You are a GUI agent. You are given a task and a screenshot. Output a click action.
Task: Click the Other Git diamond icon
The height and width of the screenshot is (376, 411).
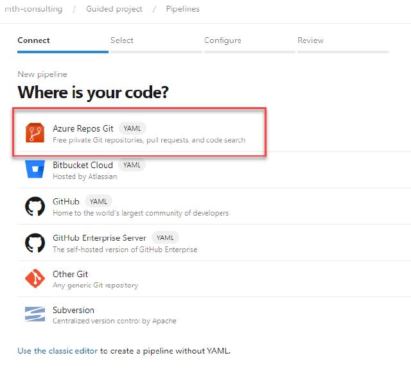[35, 279]
